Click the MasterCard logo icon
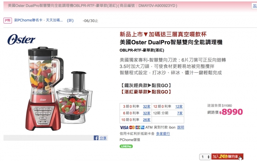The image size is (257, 161). click(x=132, y=127)
